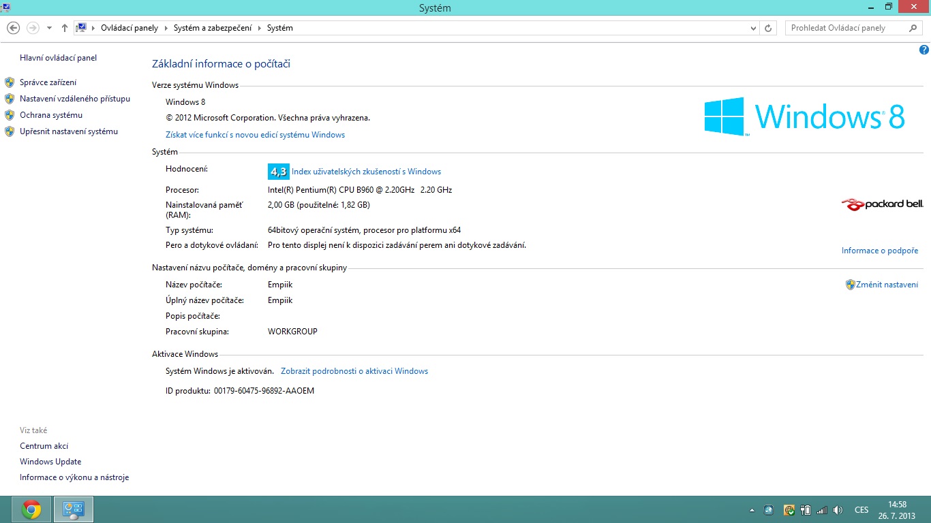Go back with the Back arrow button

[13, 28]
